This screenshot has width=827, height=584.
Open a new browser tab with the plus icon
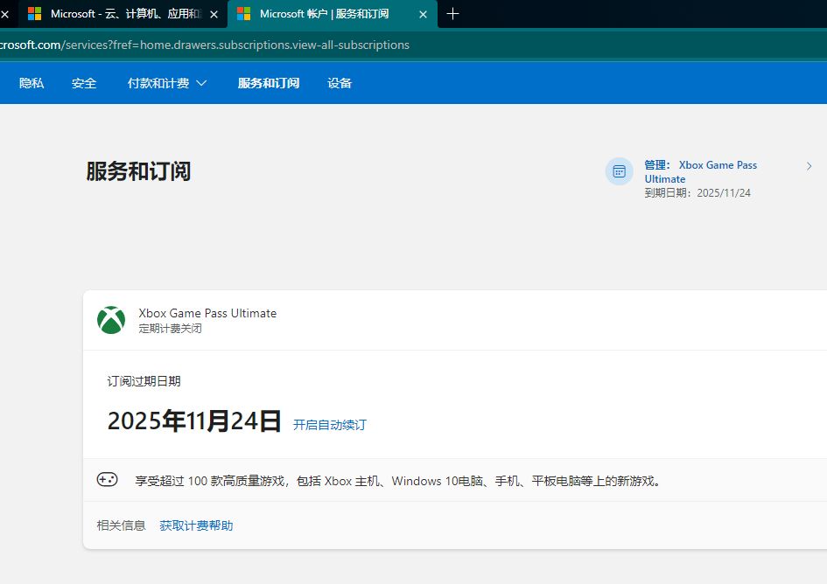click(x=452, y=14)
